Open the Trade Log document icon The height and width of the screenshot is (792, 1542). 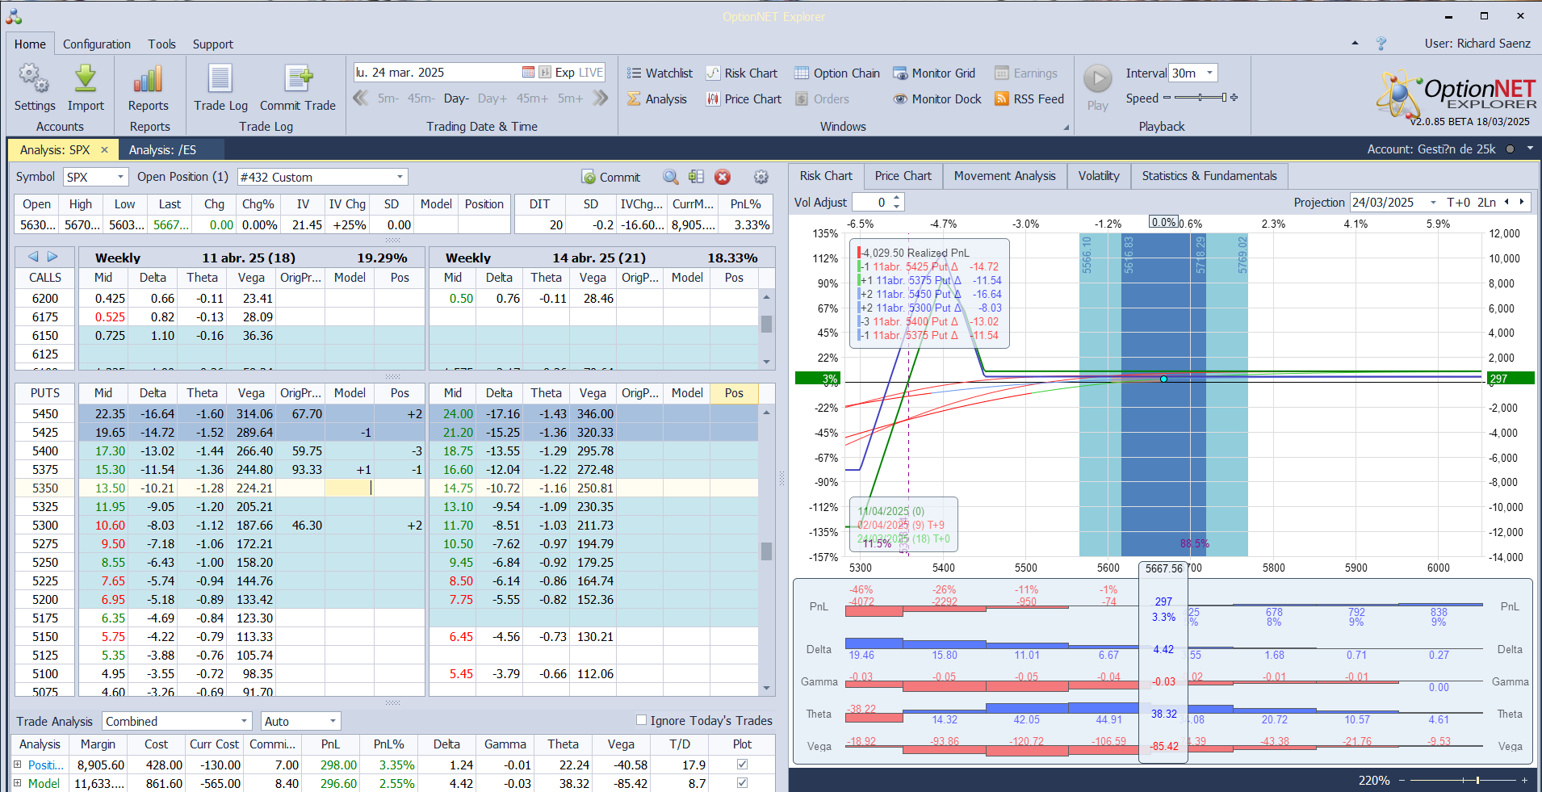pos(220,78)
